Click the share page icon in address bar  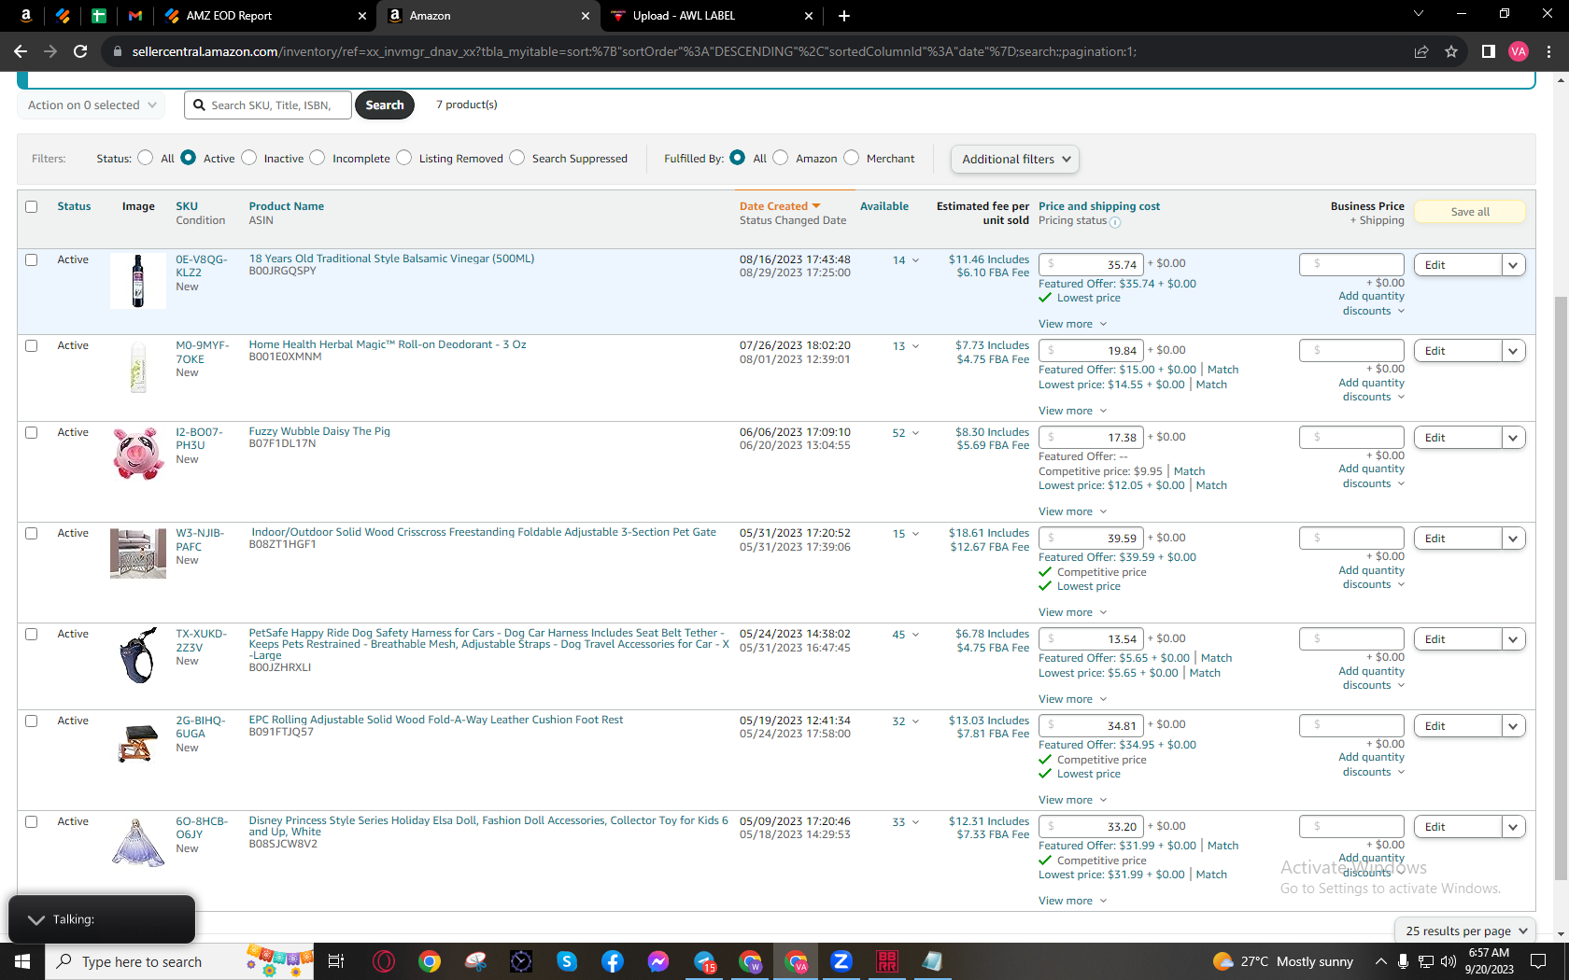[x=1421, y=51]
